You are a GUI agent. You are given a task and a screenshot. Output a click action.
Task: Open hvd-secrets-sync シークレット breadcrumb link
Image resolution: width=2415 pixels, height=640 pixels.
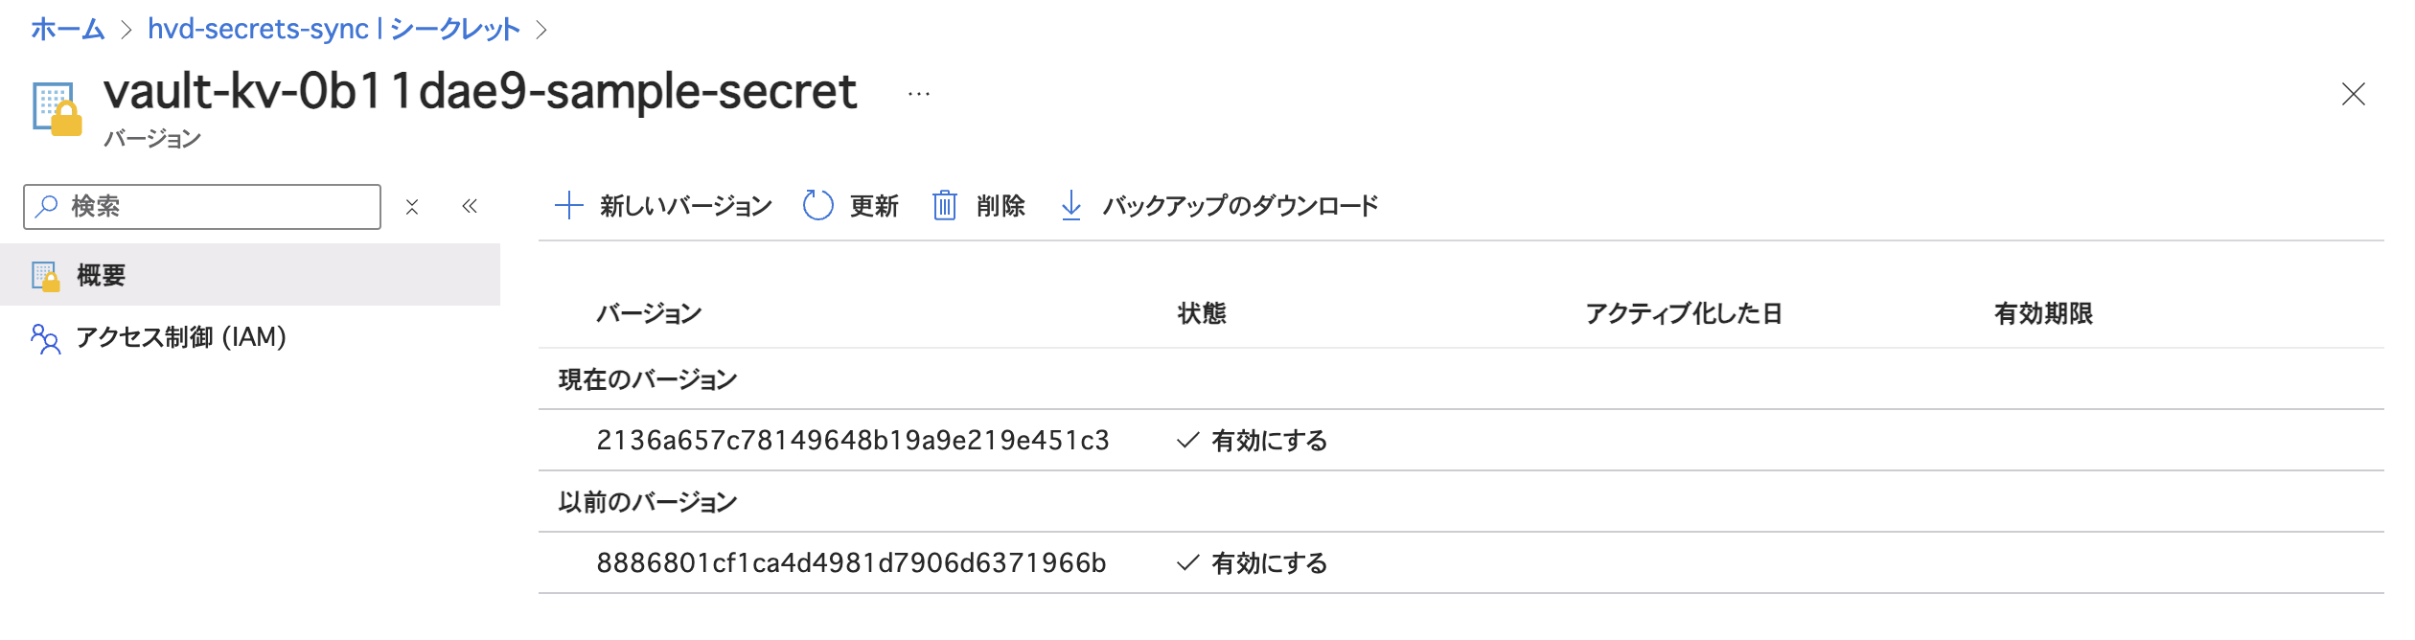[x=333, y=30]
